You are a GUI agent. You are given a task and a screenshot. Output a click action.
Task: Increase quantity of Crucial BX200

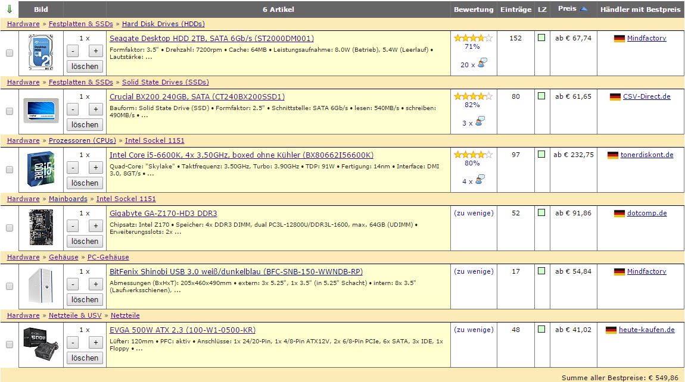tap(96, 109)
